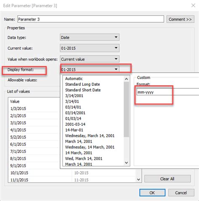The height and width of the screenshot is (201, 199).
Task: Select Wednesday, March 14, 2001 format
Action: (90, 136)
